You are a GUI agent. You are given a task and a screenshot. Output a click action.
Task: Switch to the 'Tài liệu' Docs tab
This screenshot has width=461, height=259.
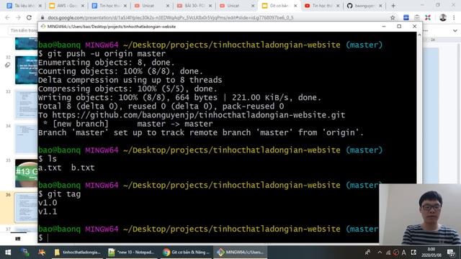pos(24,6)
